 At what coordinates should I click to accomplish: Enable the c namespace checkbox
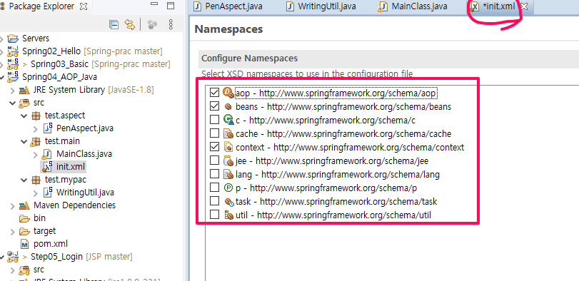(214, 120)
